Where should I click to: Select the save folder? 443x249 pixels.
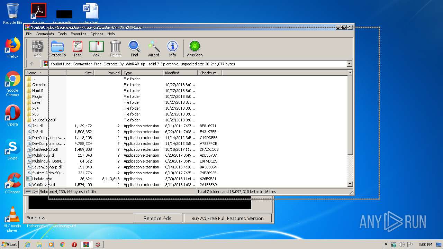tap(36, 102)
